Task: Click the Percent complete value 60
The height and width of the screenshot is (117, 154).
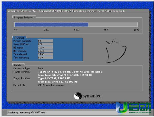Action: 46,41
